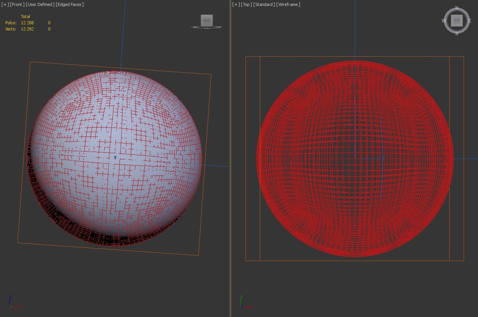Screen dimensions: 478x317
Task: Click the N compass point on ViewCube
Action: 457,8
